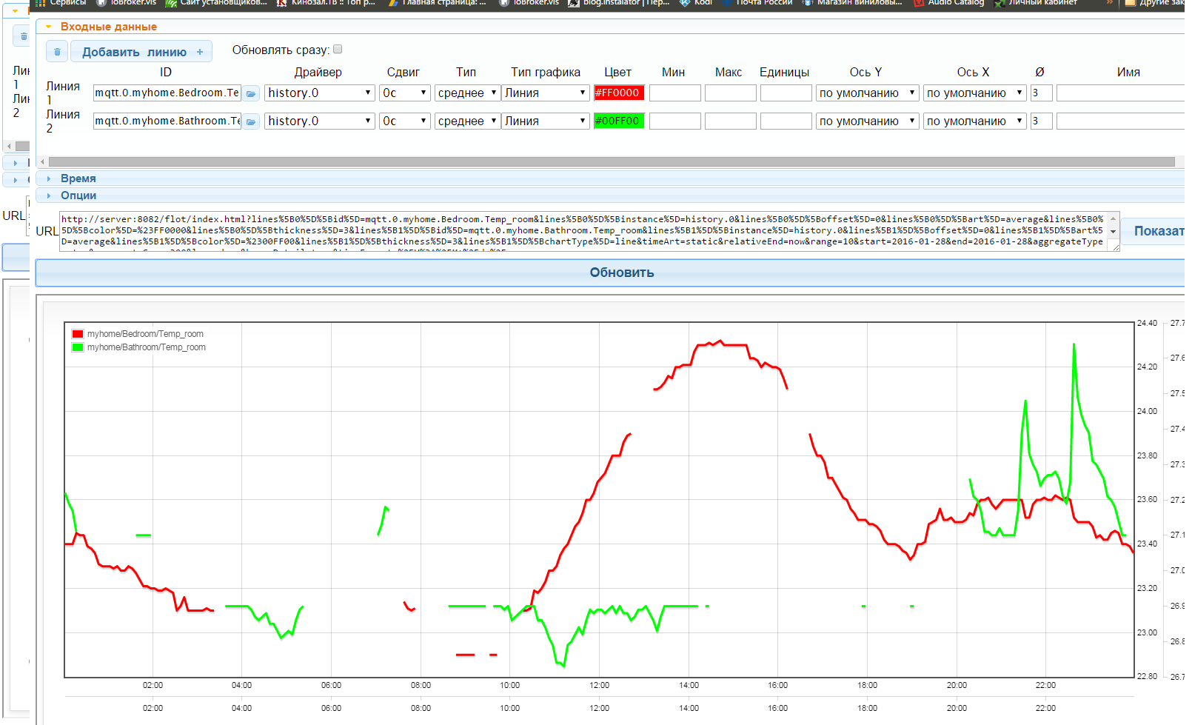The width and height of the screenshot is (1192, 725).
Task: Click the trash icon in the background panel
Action: pyautogui.click(x=24, y=36)
